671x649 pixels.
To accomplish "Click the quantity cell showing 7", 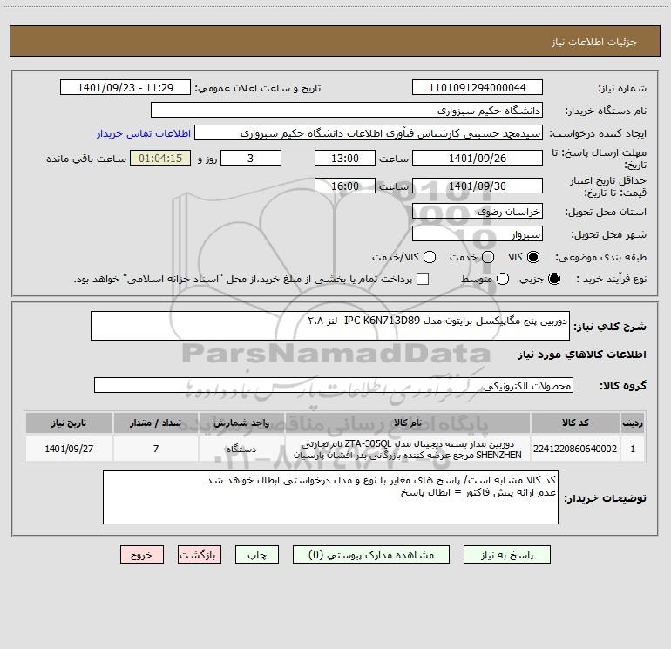I will [x=156, y=449].
